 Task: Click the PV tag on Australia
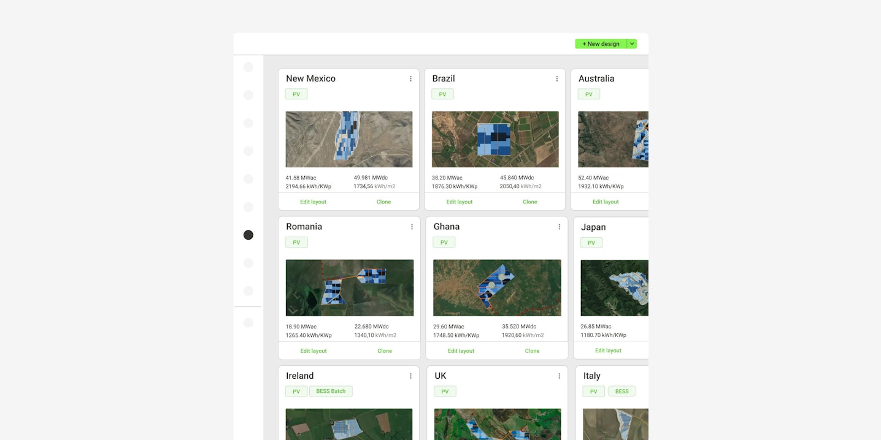[x=589, y=94]
